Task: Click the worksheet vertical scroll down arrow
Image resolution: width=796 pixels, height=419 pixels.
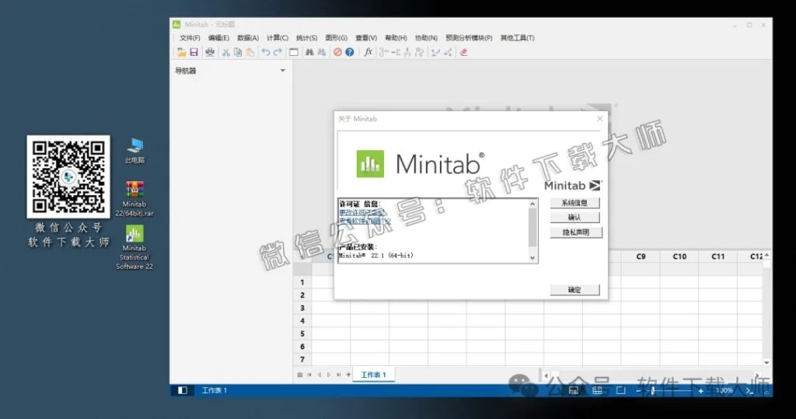Action: click(766, 362)
